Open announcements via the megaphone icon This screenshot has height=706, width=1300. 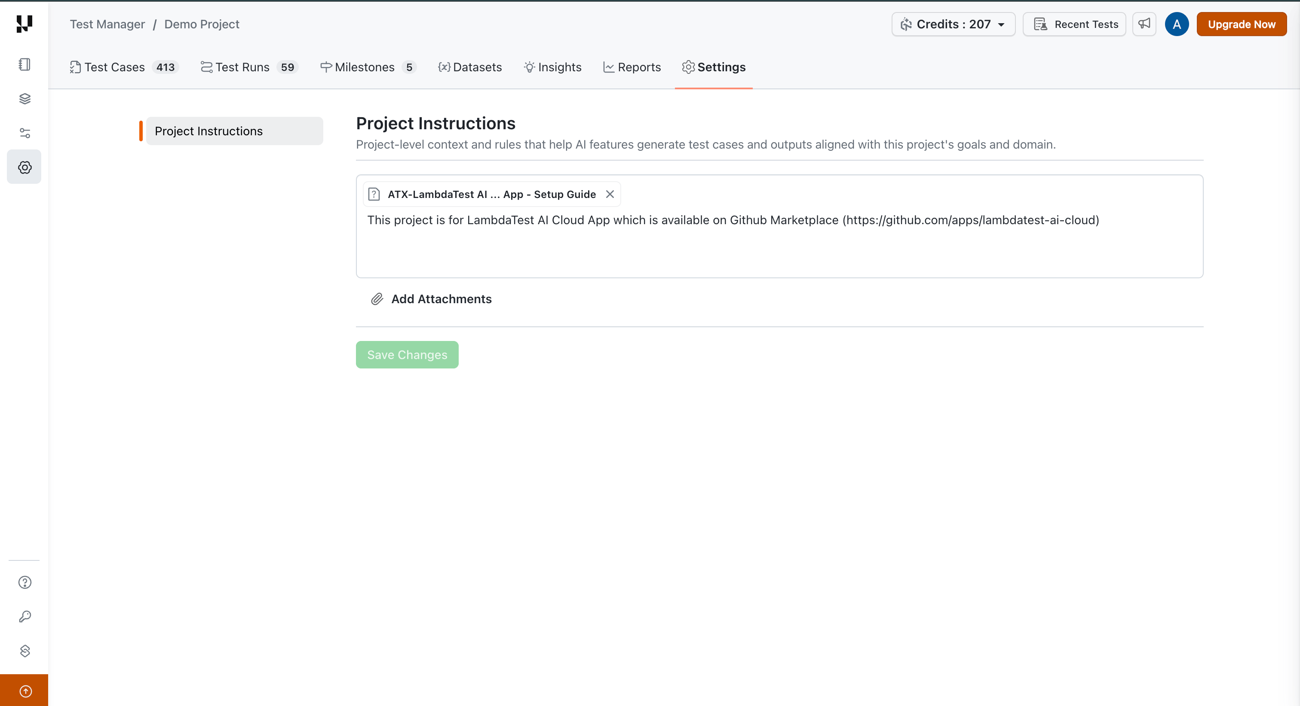click(1144, 24)
